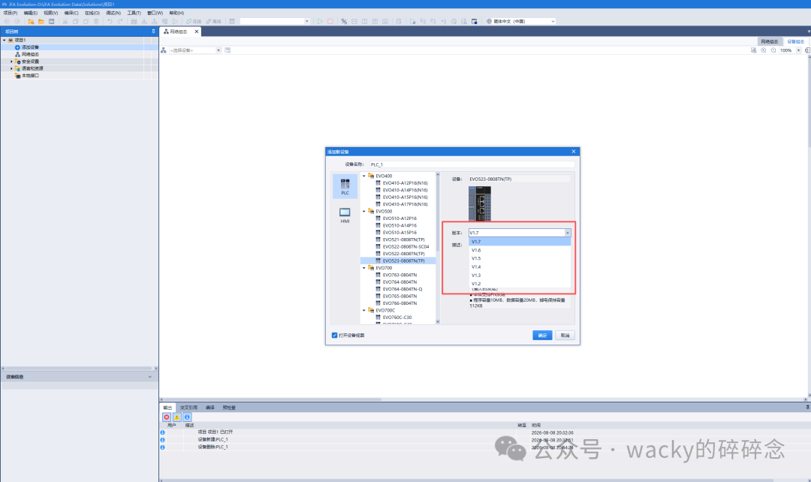The image size is (811, 482).
Task: Click the network icon beside device selector
Action: point(164,50)
